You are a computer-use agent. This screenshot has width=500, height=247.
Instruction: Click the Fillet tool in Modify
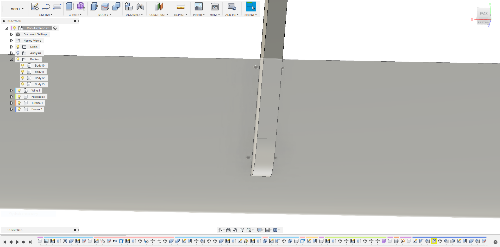[105, 6]
